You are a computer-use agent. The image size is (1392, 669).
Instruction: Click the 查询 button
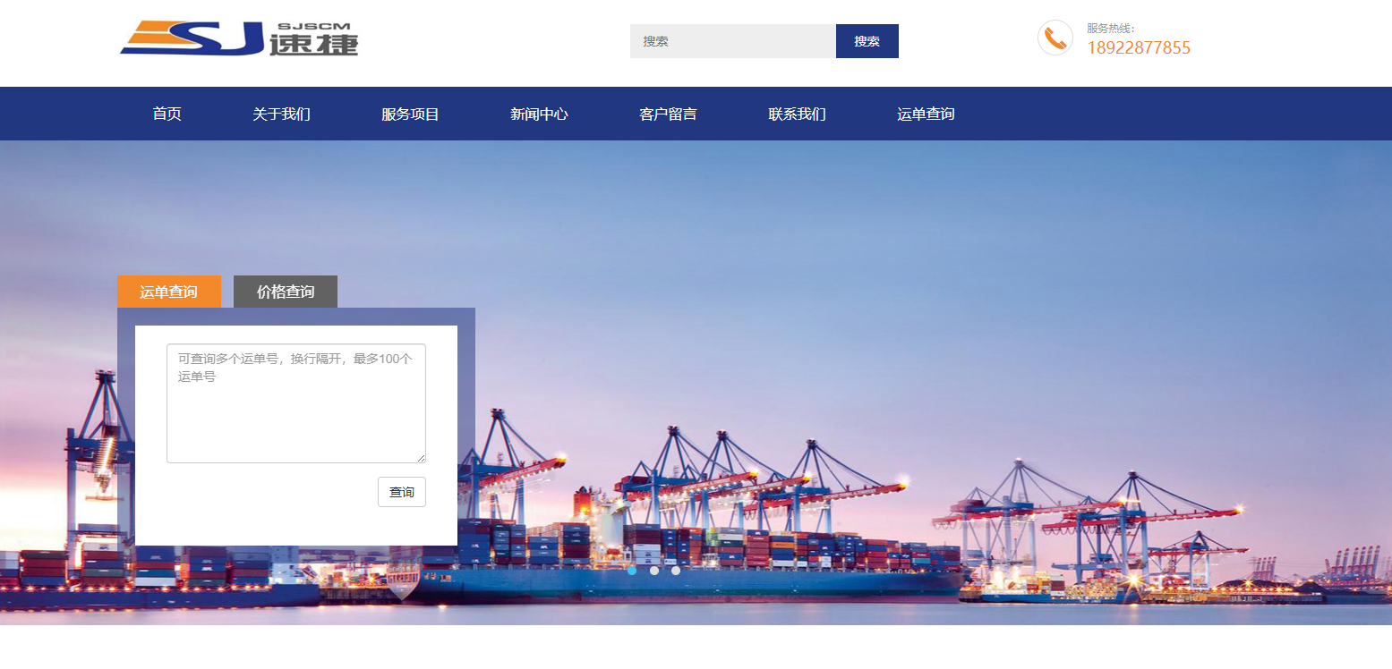coord(402,492)
